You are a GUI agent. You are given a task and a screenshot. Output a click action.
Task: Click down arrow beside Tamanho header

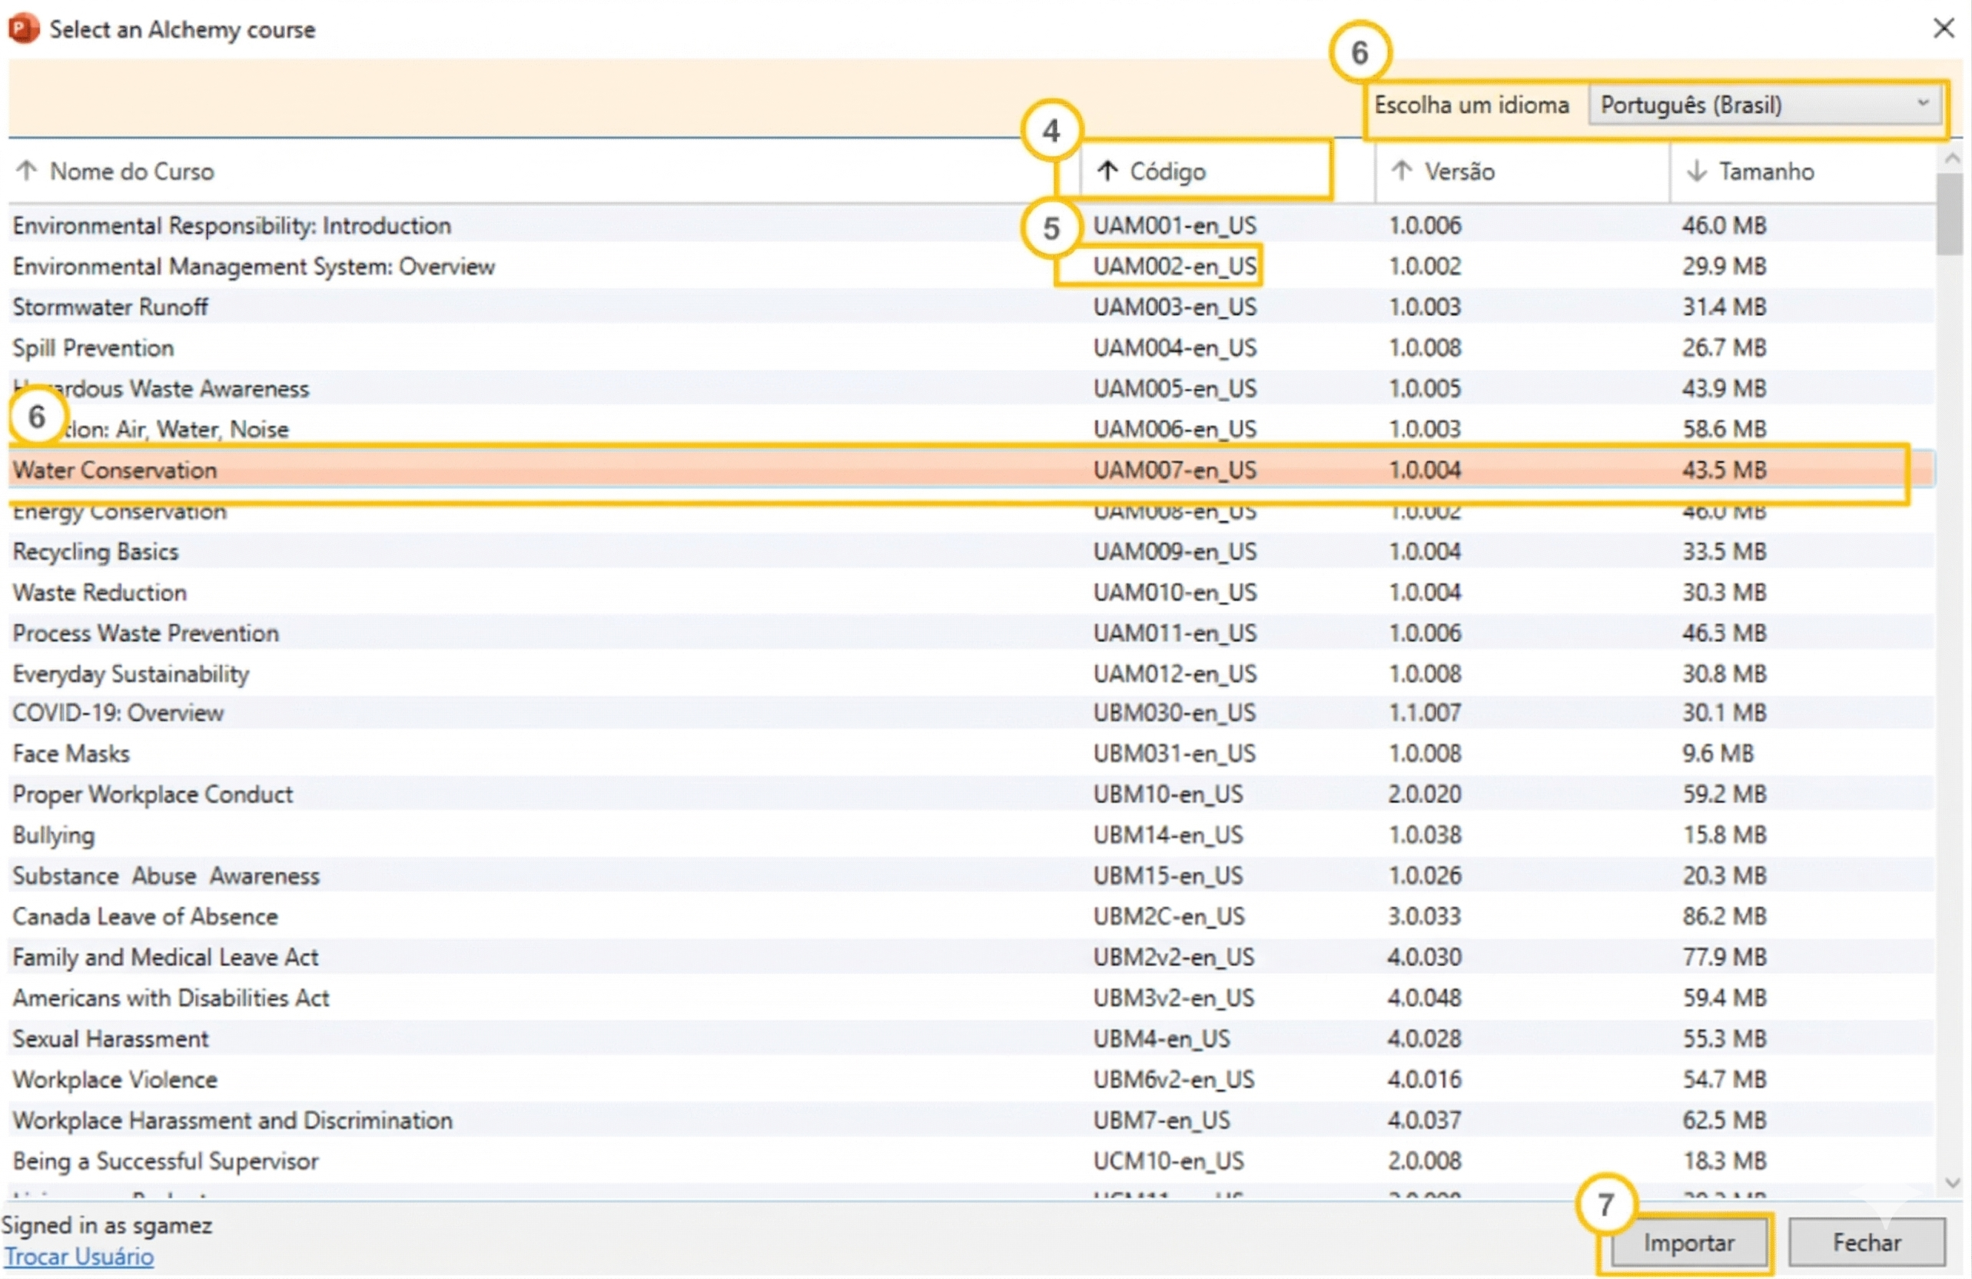click(x=1696, y=171)
